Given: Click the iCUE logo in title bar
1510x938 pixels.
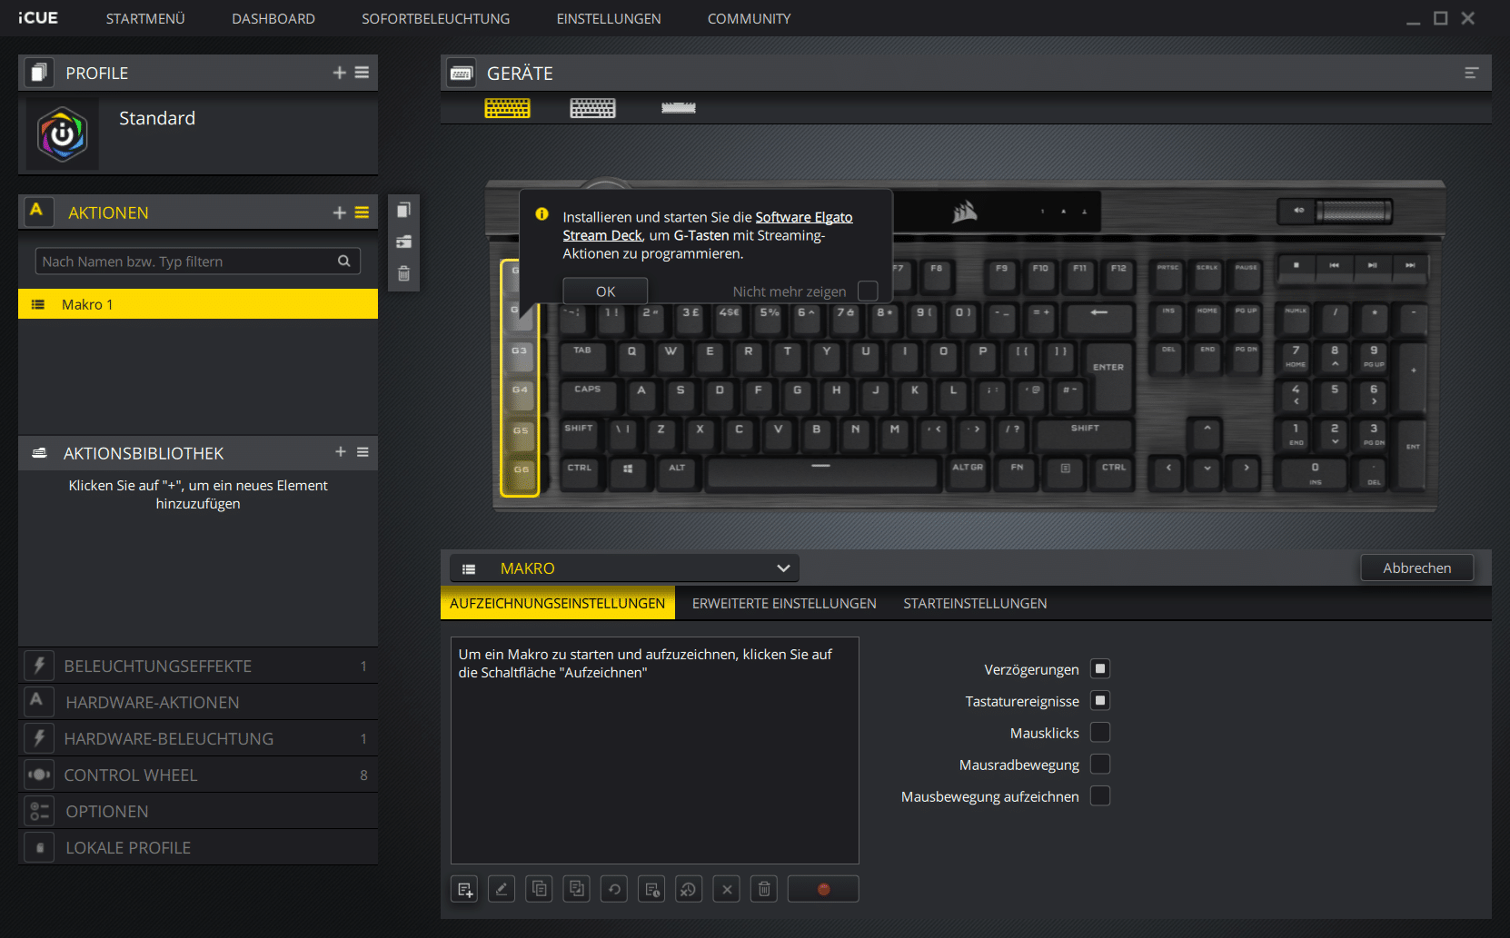Looking at the screenshot, I should tap(38, 18).
